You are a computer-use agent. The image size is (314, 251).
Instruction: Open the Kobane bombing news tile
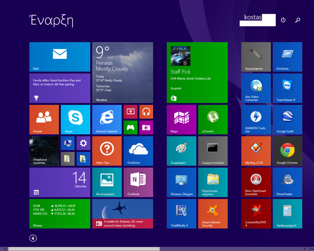click(x=122, y=214)
